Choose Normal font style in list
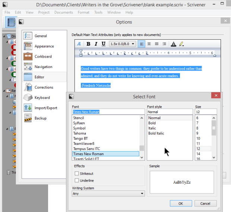The height and width of the screenshot is (212, 231). pyautogui.click(x=170, y=118)
